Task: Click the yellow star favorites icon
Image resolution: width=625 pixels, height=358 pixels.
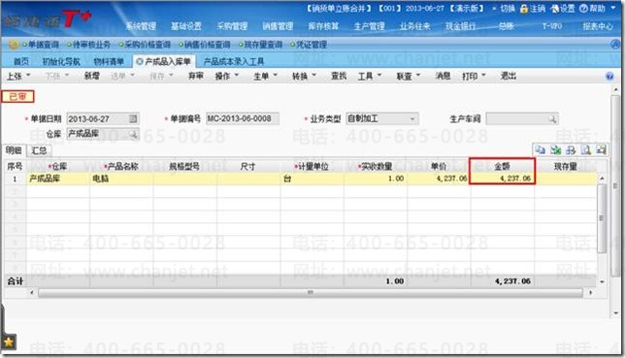Action: (x=9, y=342)
